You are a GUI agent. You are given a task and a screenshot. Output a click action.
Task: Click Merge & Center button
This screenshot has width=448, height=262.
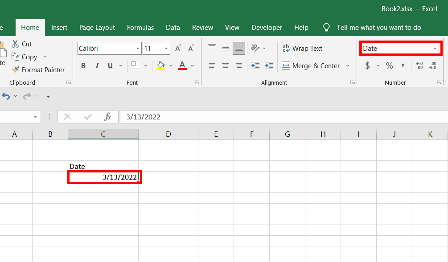(311, 65)
